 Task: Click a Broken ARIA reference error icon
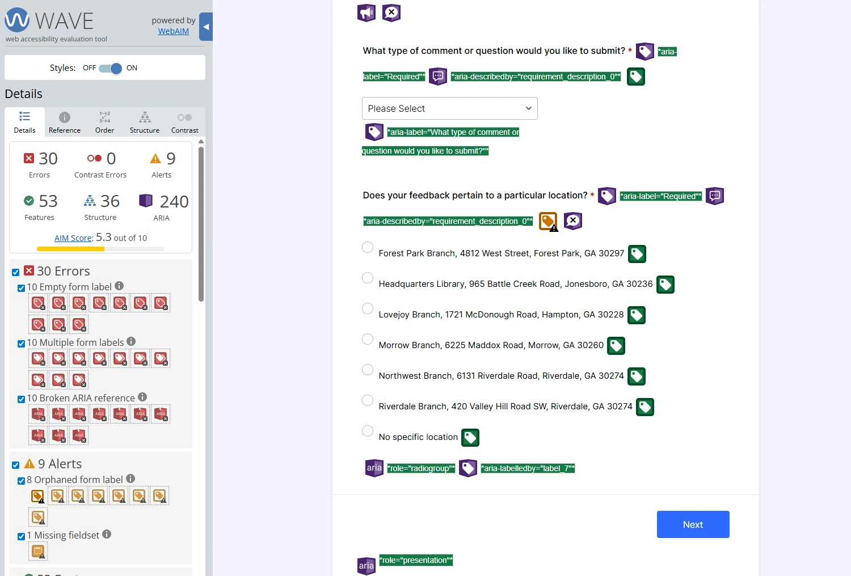click(x=37, y=414)
